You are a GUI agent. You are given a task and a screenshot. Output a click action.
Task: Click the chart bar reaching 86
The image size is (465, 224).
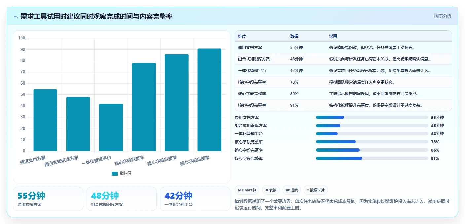point(177,102)
